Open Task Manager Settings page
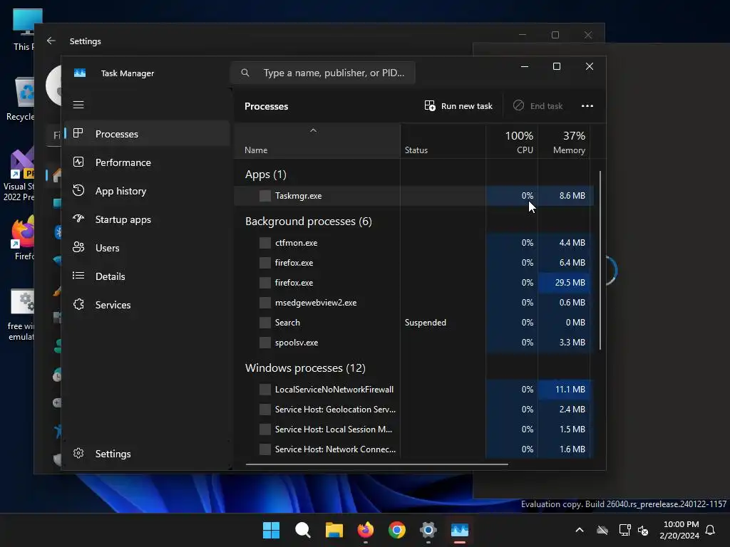Image resolution: width=730 pixels, height=547 pixels. point(147,454)
